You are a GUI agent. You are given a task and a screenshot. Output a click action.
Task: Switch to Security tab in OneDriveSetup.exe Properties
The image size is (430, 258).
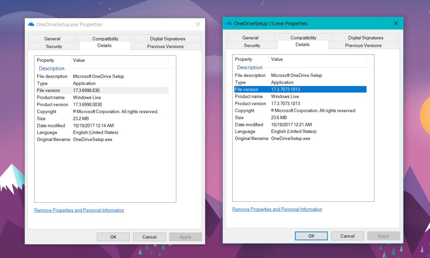click(54, 46)
